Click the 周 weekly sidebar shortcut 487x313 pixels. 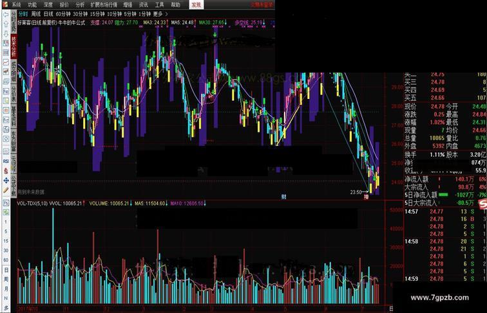pos(6,279)
